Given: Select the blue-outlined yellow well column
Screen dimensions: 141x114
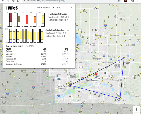Looking at the screenshot, I should click(11, 36).
